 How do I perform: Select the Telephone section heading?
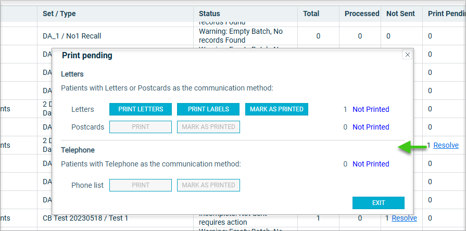pyautogui.click(x=78, y=150)
